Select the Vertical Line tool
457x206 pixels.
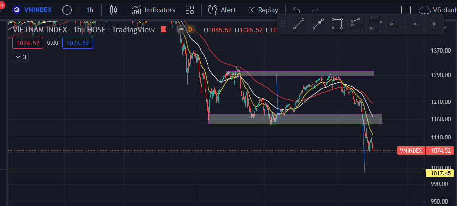click(x=434, y=24)
